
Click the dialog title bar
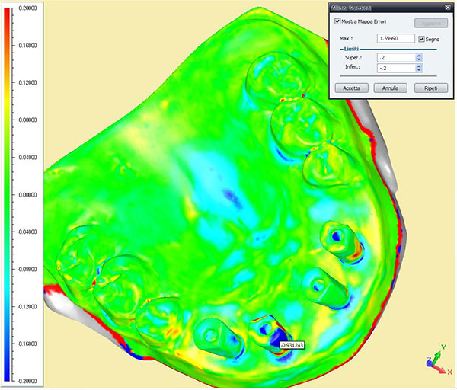pos(386,8)
